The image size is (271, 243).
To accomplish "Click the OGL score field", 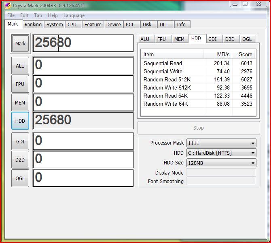I will click(x=83, y=178).
